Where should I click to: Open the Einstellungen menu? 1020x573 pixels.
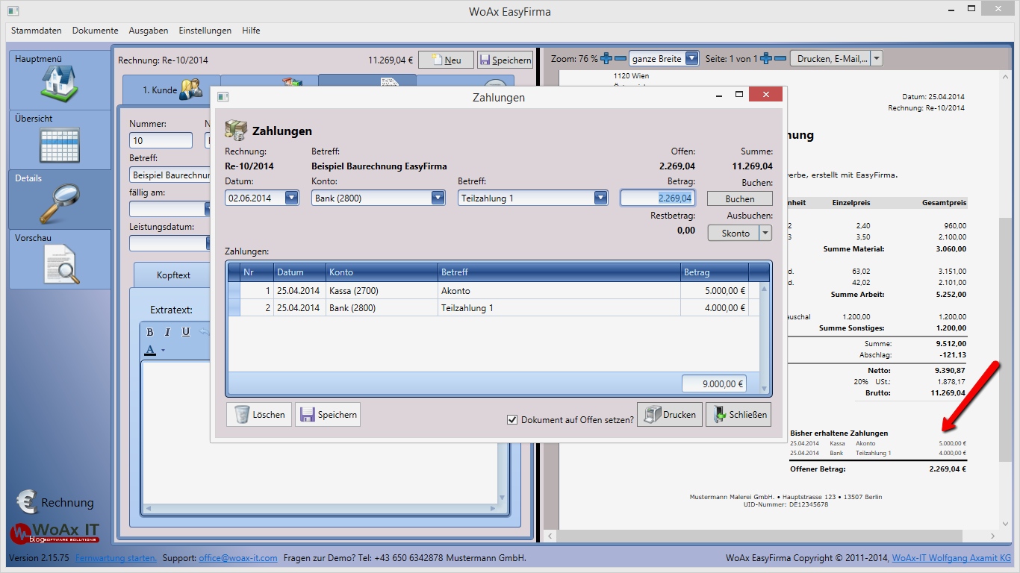point(205,31)
